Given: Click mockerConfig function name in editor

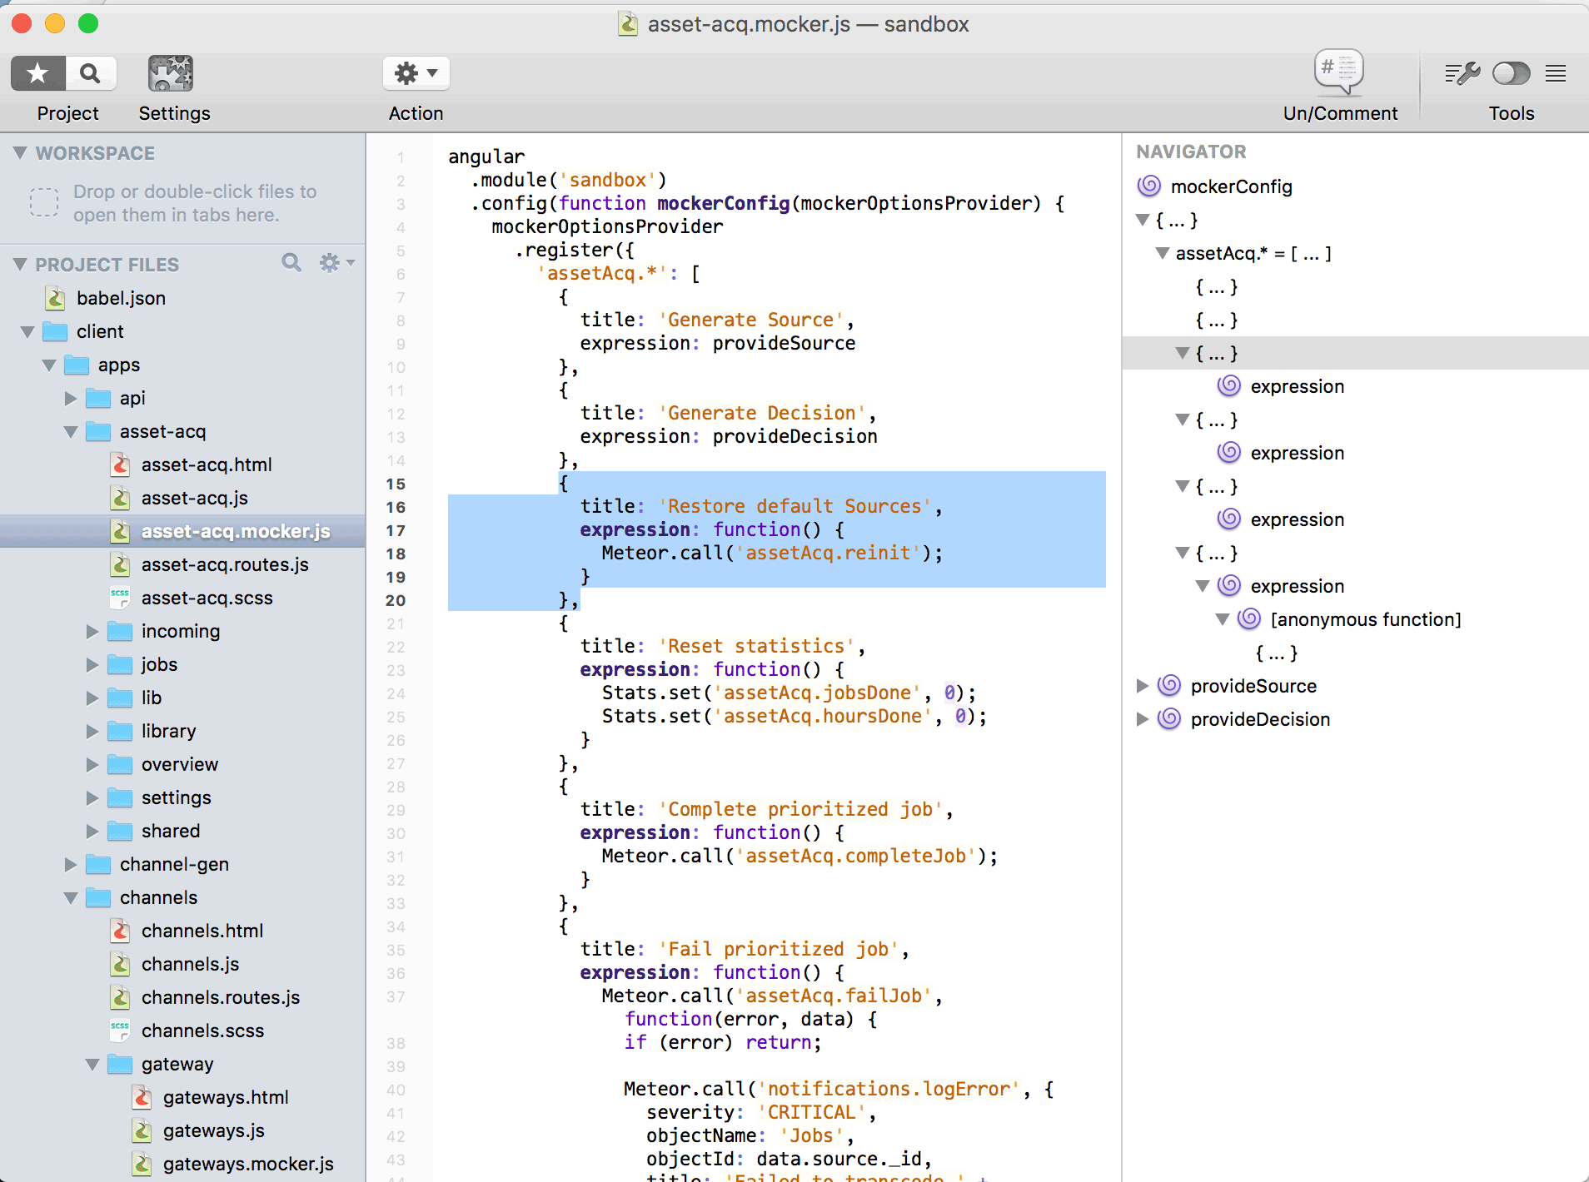Looking at the screenshot, I should (723, 203).
